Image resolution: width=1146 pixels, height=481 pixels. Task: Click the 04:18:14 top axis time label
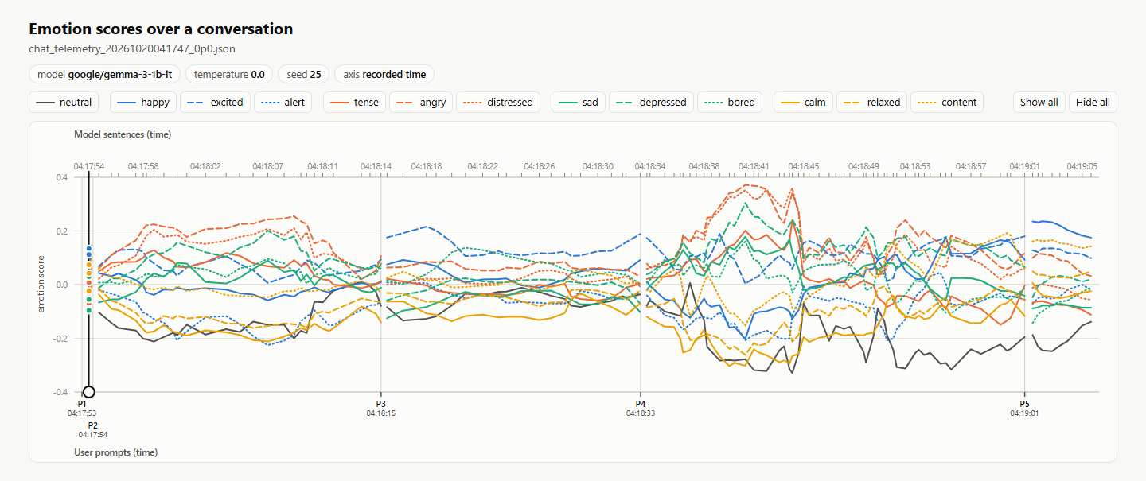click(376, 166)
